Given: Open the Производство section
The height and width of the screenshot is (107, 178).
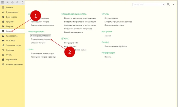Looking at the screenshot, I should click(12, 36).
